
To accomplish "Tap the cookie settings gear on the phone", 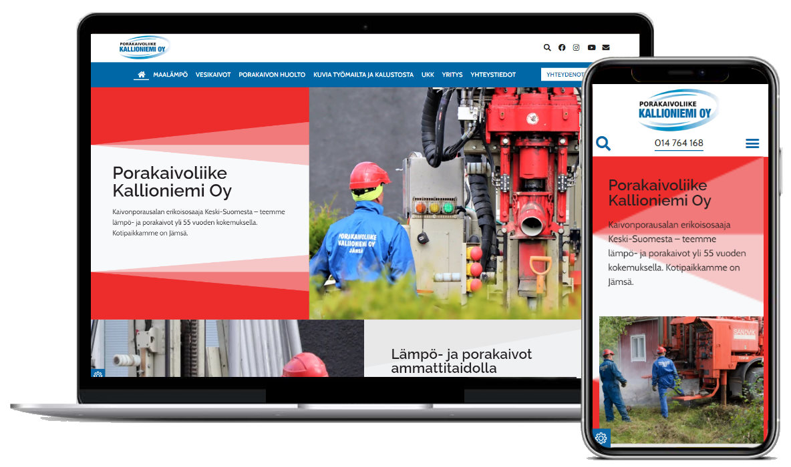I will click(x=601, y=438).
